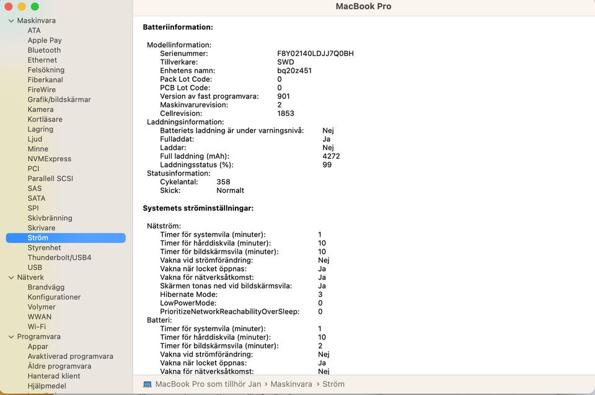Select Felsökning in the sidebar
This screenshot has height=395, width=595.
pos(46,70)
